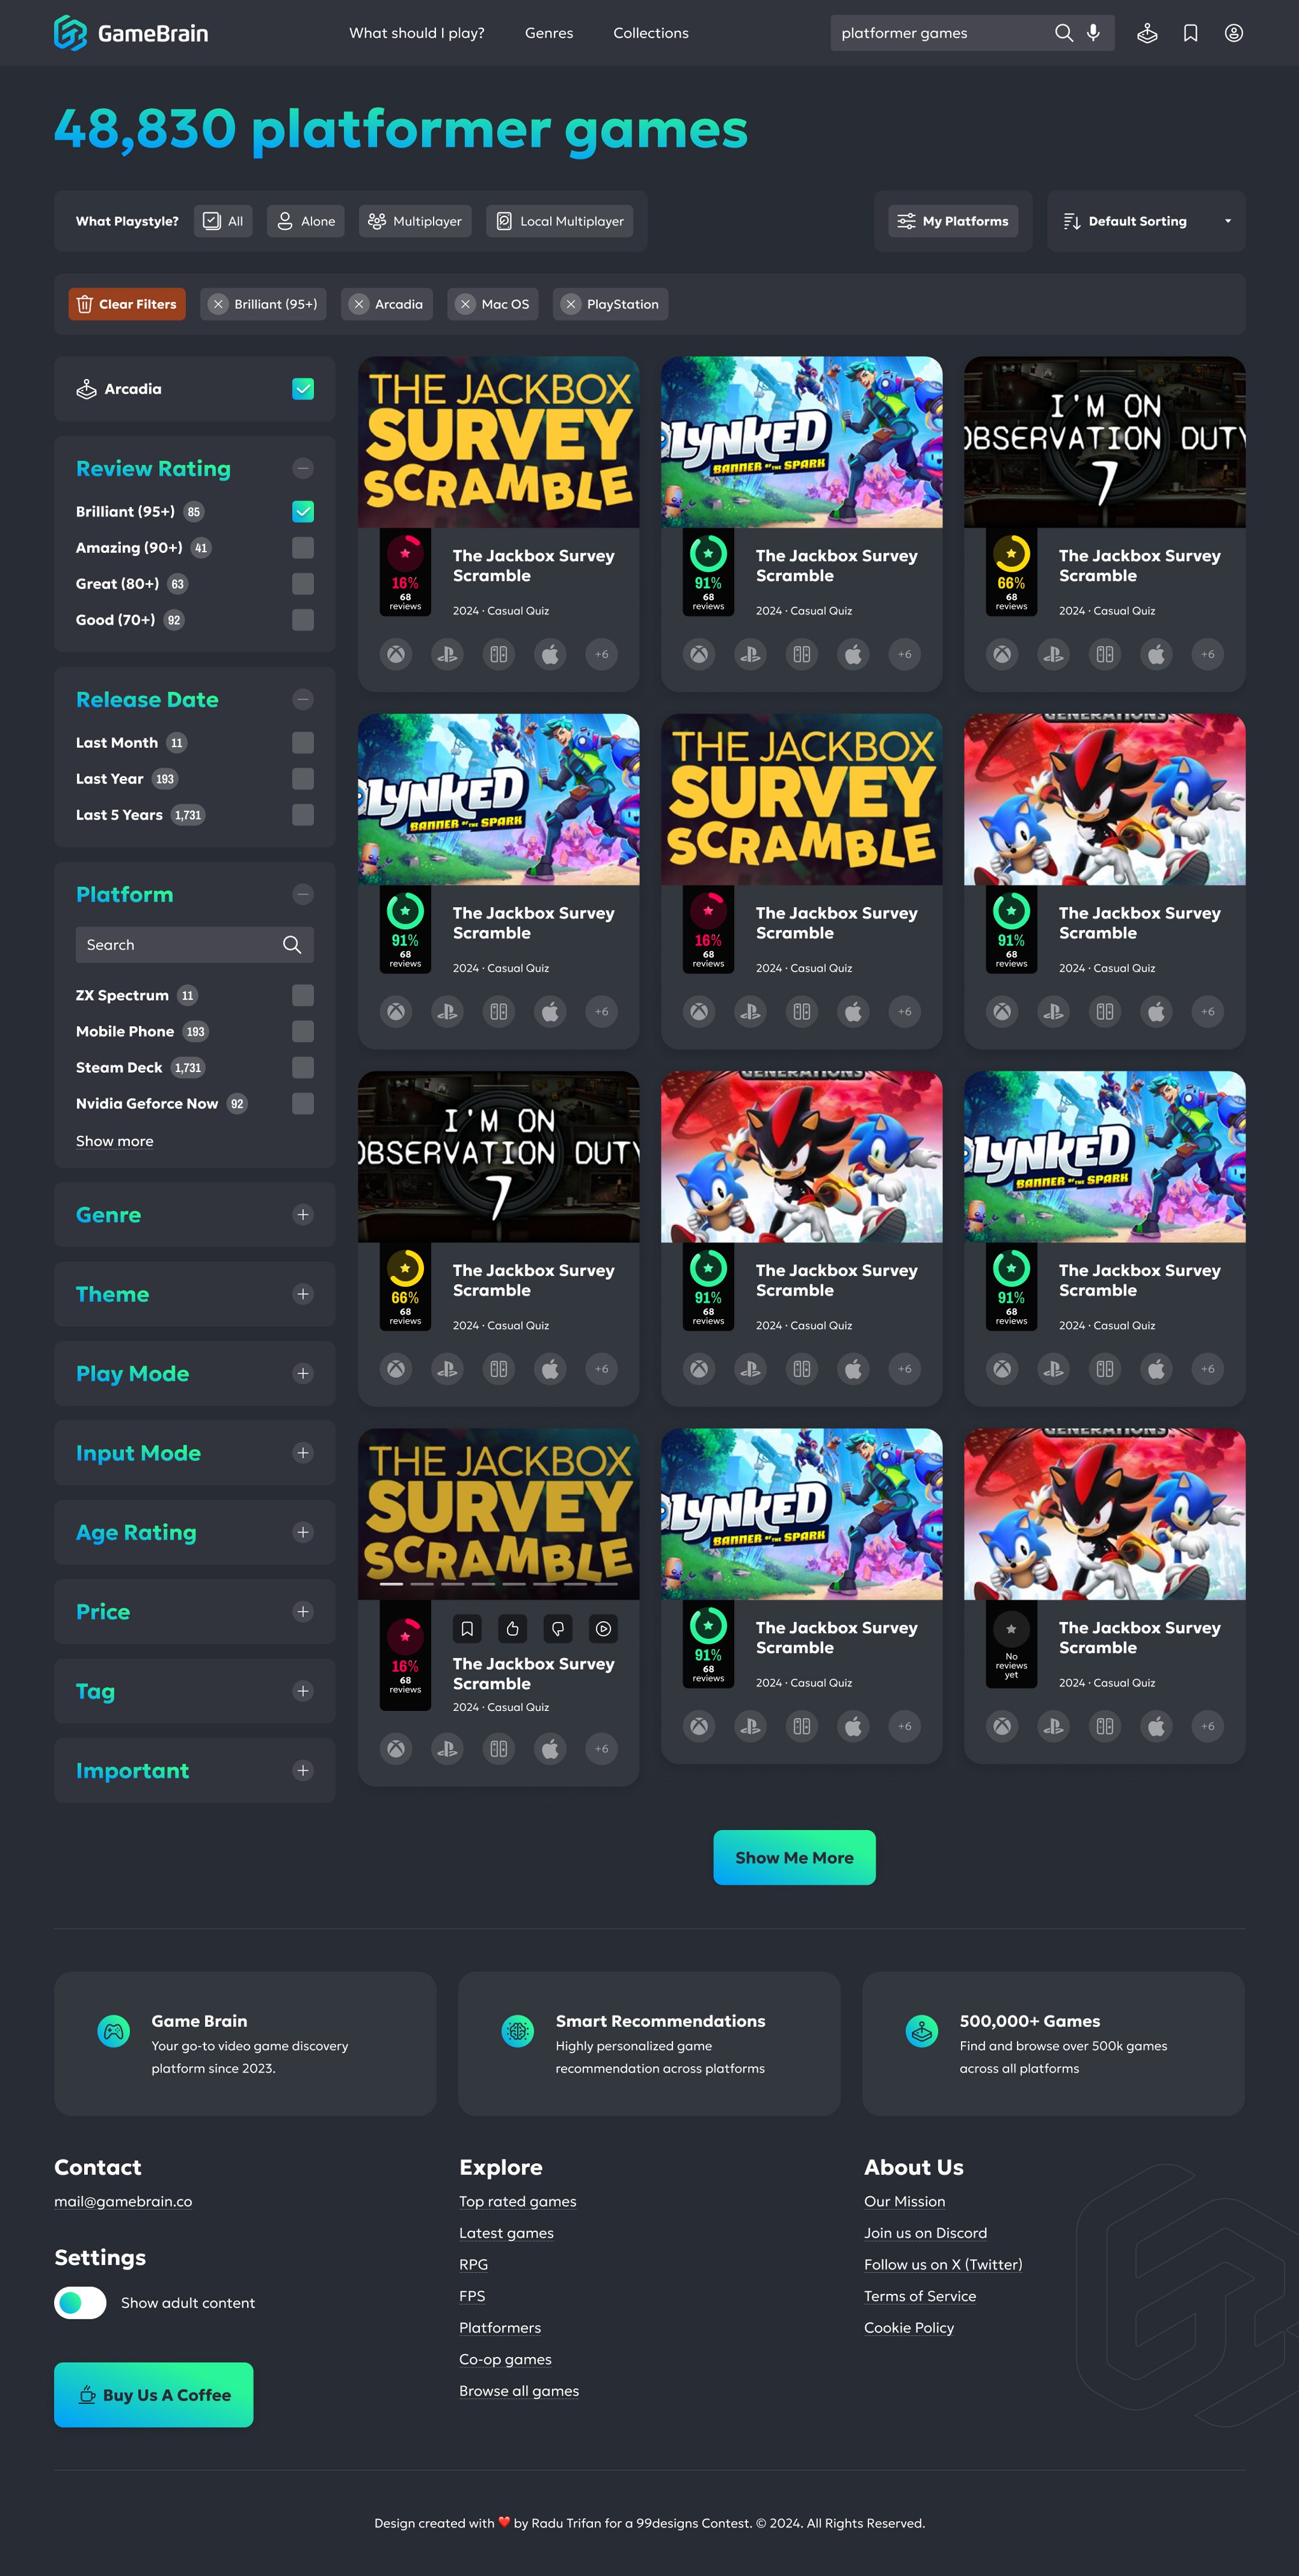Open the joystick icon in the header
This screenshot has width=1299, height=2576.
click(x=1147, y=33)
